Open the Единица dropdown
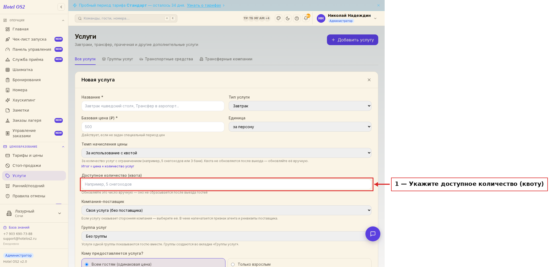The height and width of the screenshot is (267, 554). click(x=300, y=127)
